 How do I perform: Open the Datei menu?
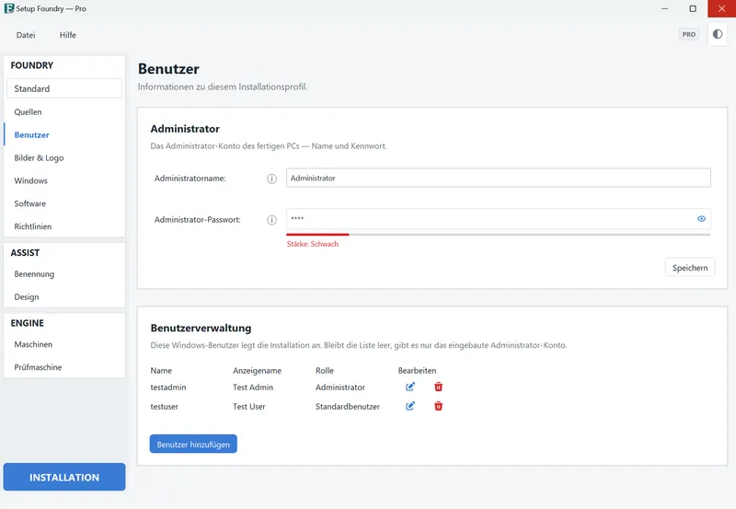26,35
